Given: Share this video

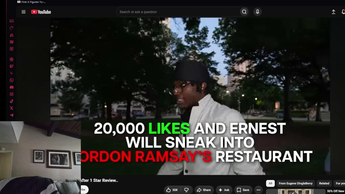Looking at the screenshot, I should (x=204, y=190).
